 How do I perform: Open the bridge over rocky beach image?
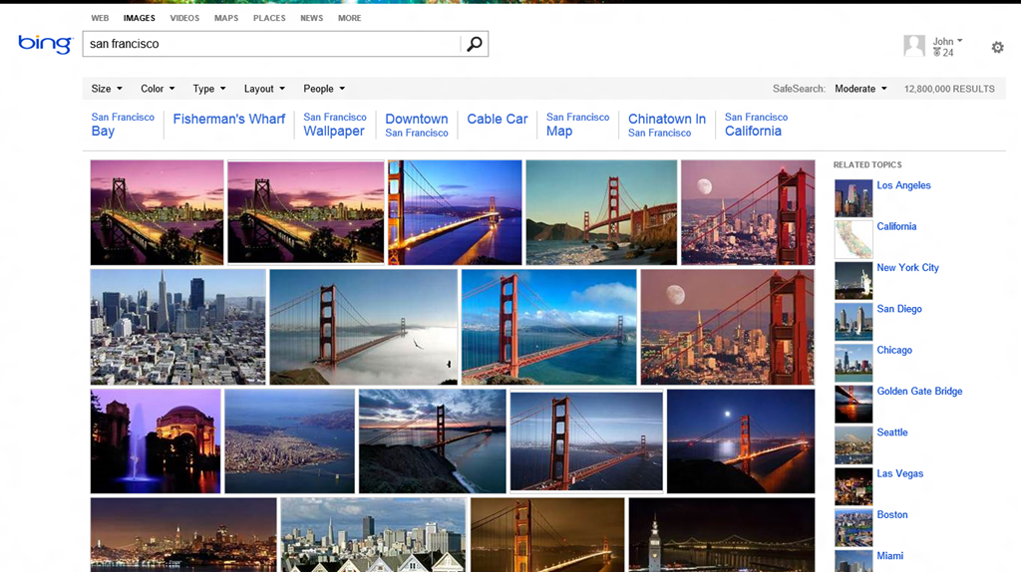[x=601, y=212]
